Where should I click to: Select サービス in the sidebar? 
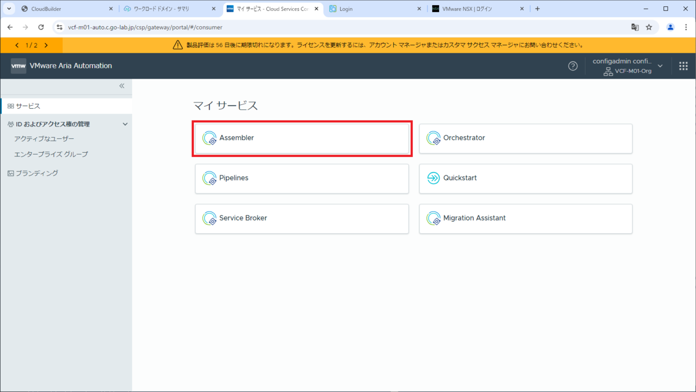coord(66,106)
